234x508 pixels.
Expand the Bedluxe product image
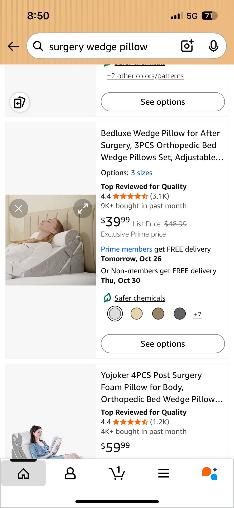(83, 208)
